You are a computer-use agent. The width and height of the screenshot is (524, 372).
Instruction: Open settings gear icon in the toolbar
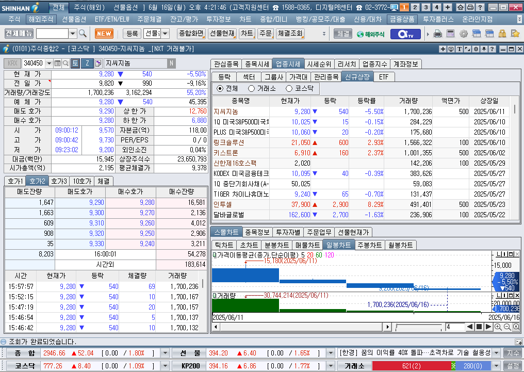464,34
